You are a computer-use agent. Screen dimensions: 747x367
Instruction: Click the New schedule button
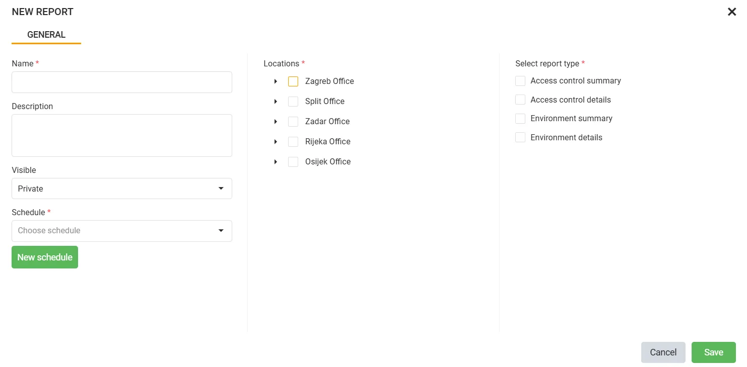tap(45, 257)
